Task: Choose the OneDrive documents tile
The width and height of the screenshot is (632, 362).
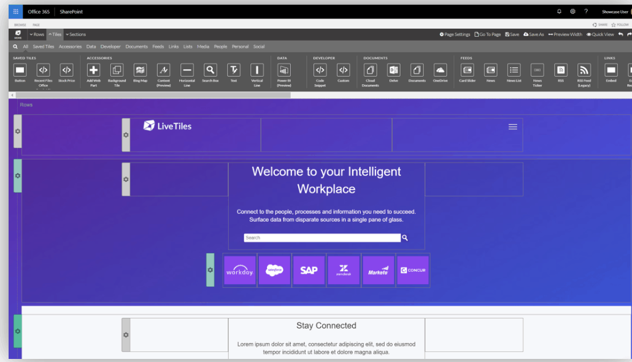Action: point(441,71)
